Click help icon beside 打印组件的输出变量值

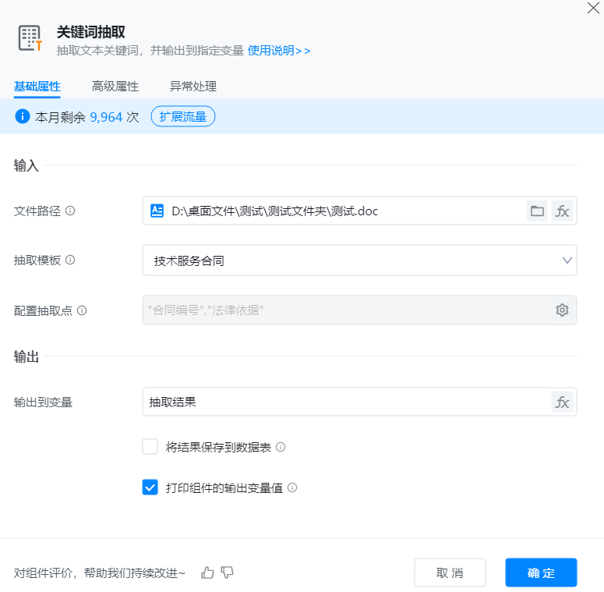pos(292,488)
